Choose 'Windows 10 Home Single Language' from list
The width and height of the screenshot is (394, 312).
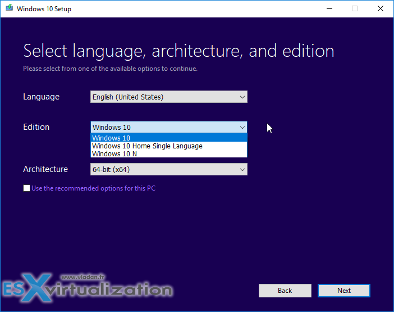[147, 146]
